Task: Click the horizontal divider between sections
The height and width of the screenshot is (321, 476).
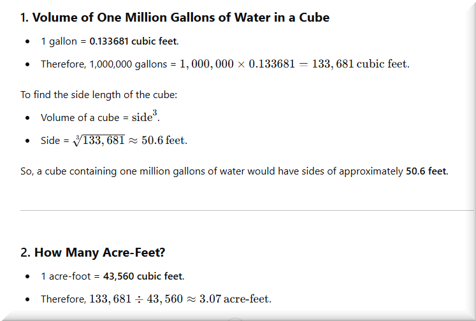Action: [x=247, y=210]
